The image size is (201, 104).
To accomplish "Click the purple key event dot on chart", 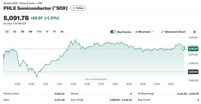I will 184,47.
